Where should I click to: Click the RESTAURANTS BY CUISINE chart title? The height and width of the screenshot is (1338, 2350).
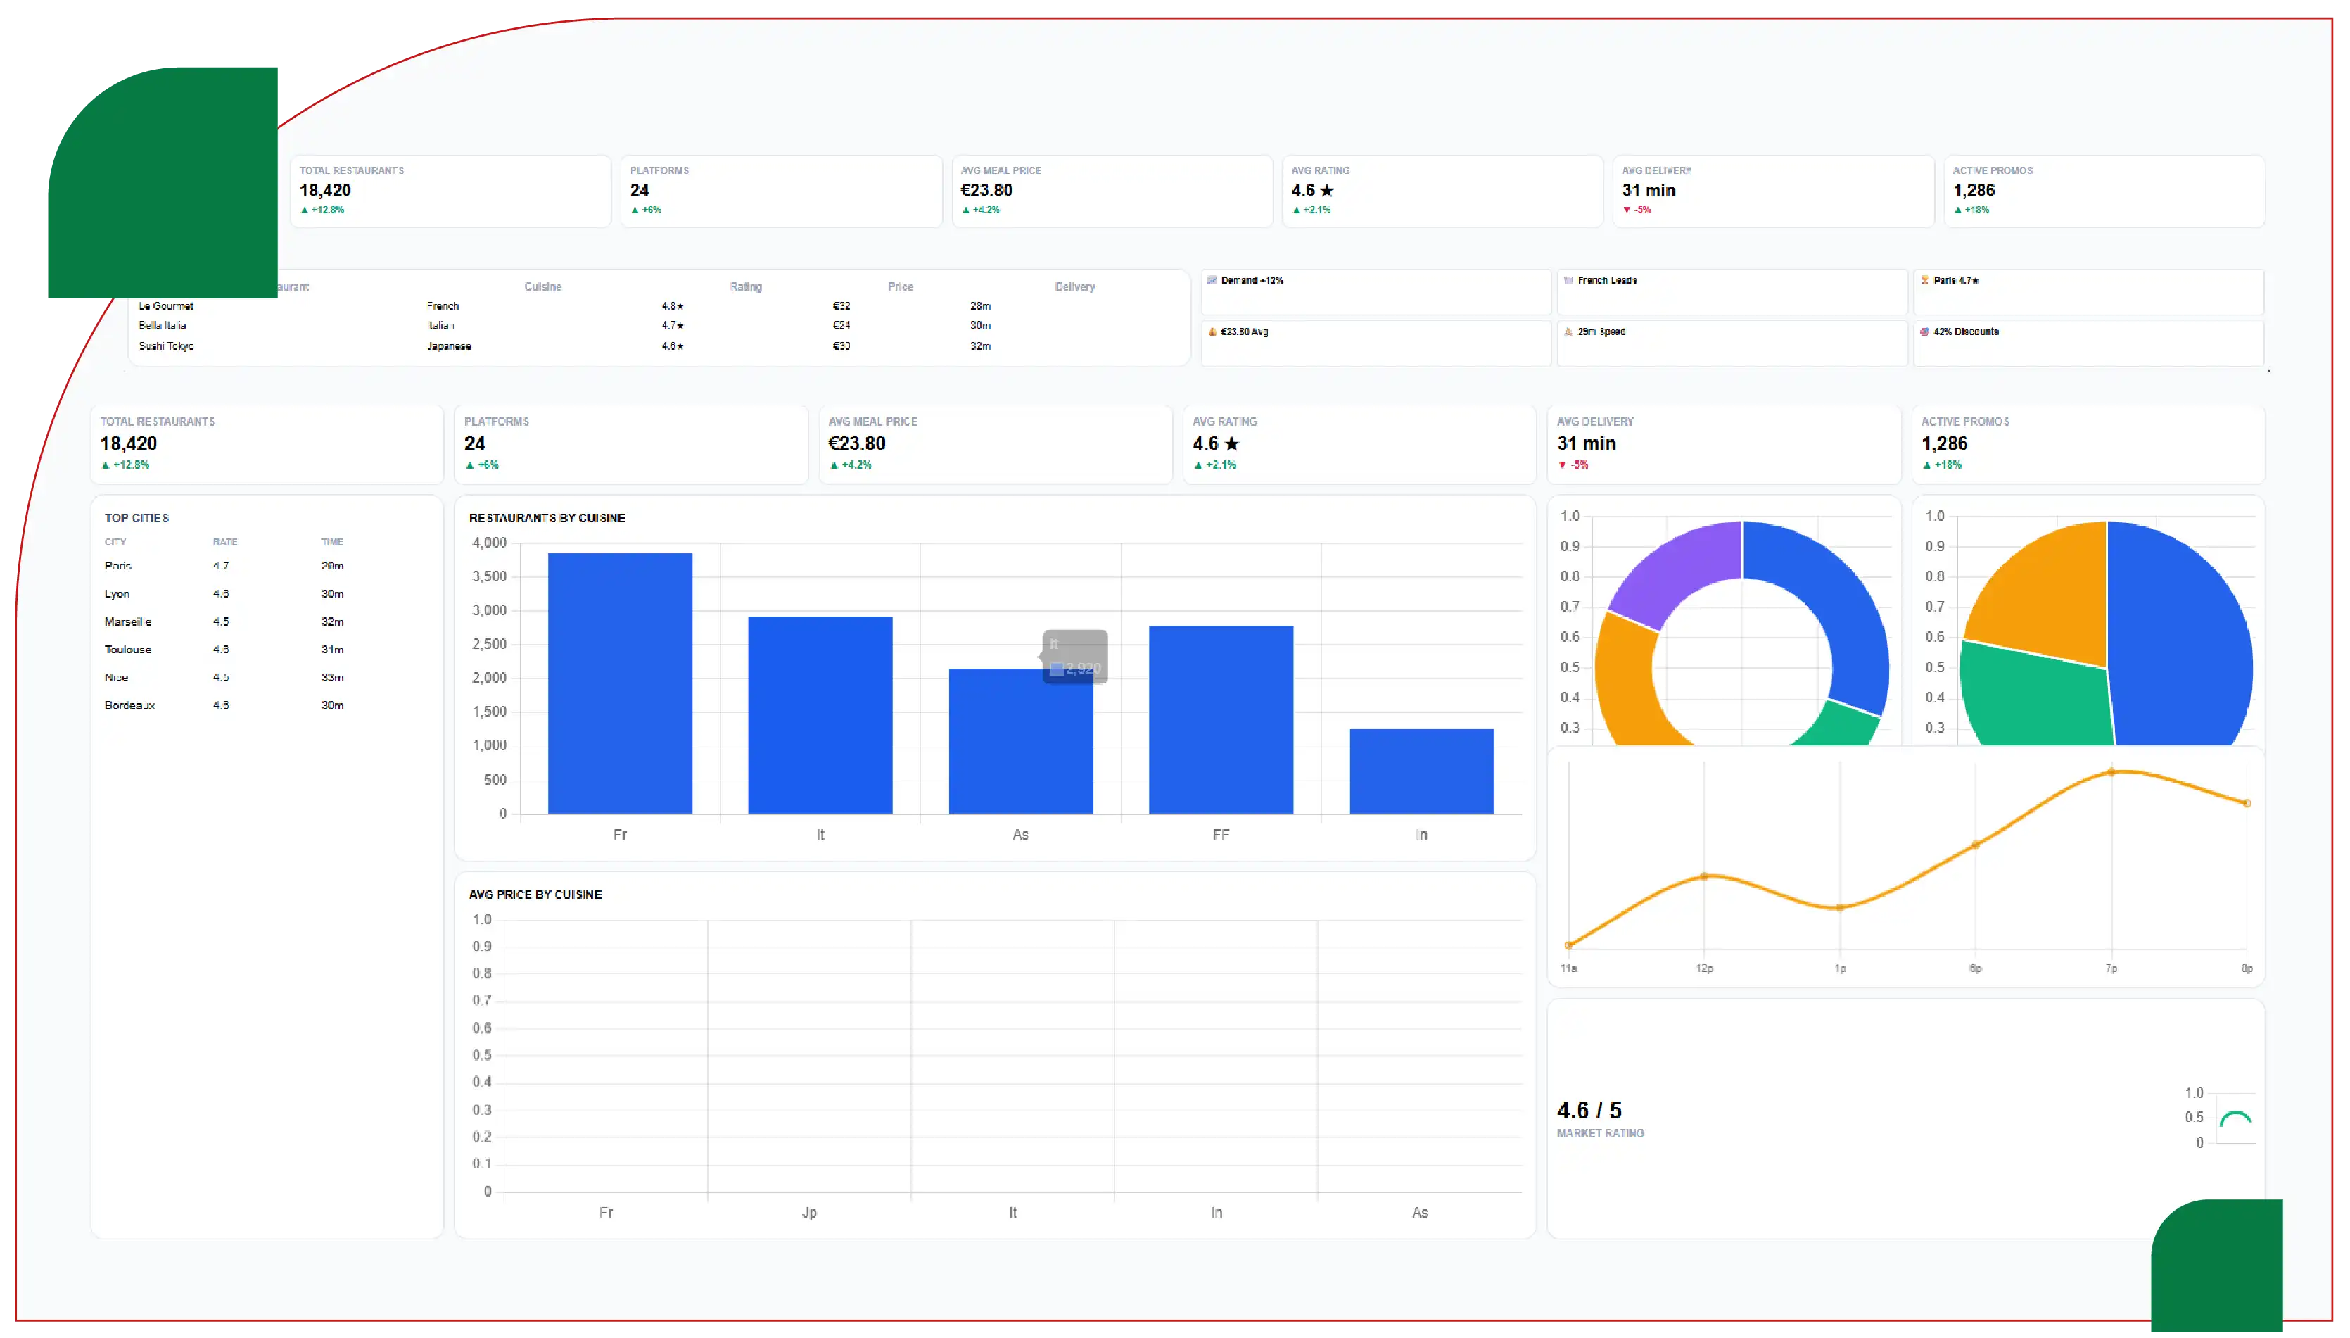click(547, 518)
